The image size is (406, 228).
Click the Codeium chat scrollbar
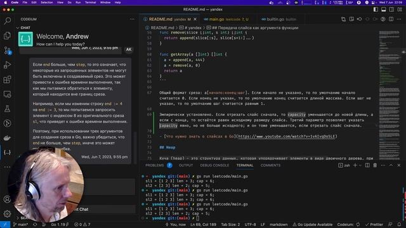coord(135,148)
